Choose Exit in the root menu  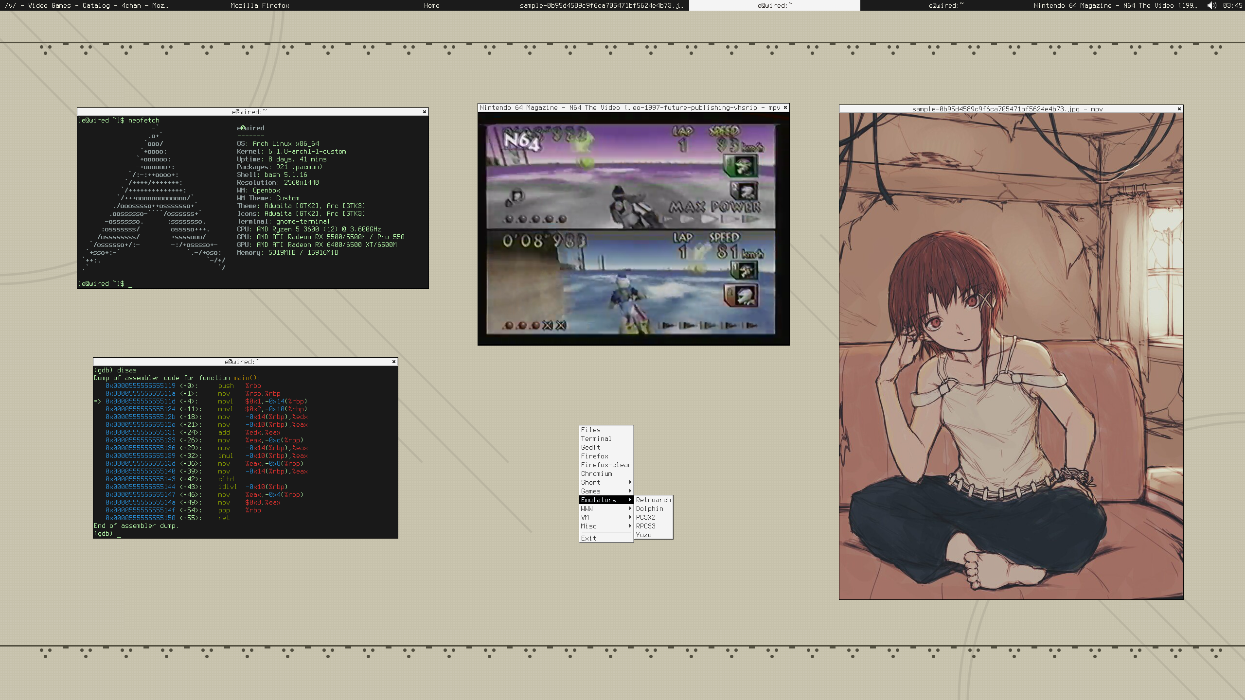[606, 538]
